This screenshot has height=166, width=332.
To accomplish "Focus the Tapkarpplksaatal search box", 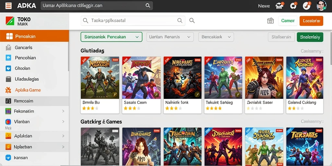I will tap(133, 20).
